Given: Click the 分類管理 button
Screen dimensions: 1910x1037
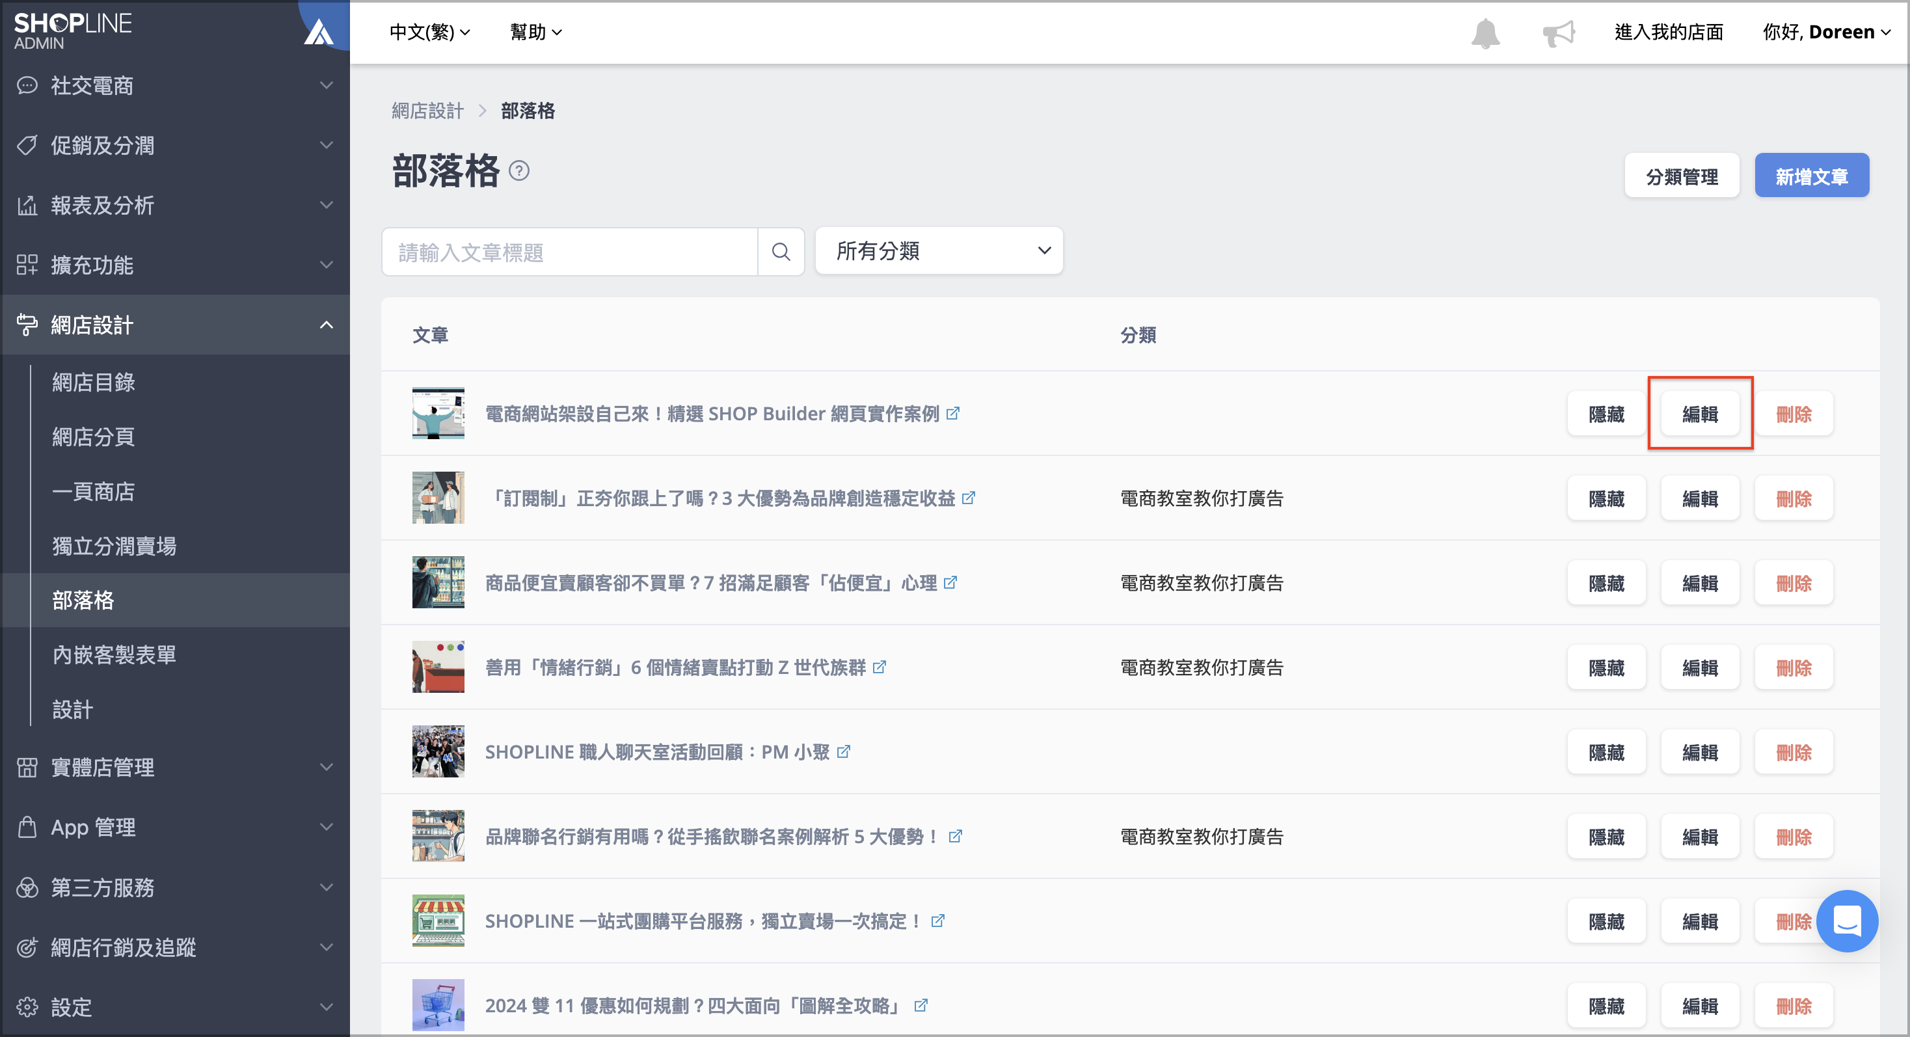Looking at the screenshot, I should click(1682, 176).
